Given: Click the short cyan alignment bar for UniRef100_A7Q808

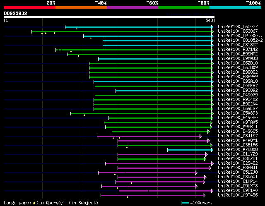Looking at the screenshot, I should click(190, 150).
